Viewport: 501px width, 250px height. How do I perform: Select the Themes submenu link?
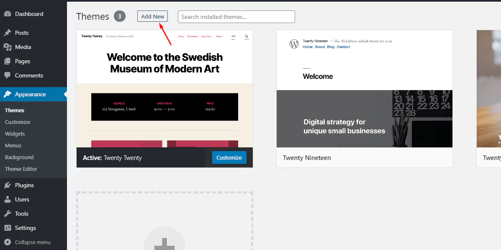[15, 110]
